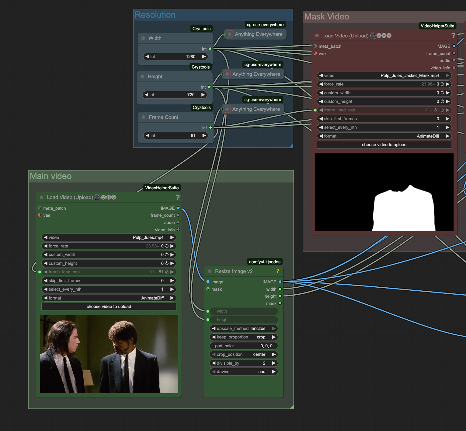Open the Resize Image v2 help icon
Screen dimensions: 466x431
277,271
